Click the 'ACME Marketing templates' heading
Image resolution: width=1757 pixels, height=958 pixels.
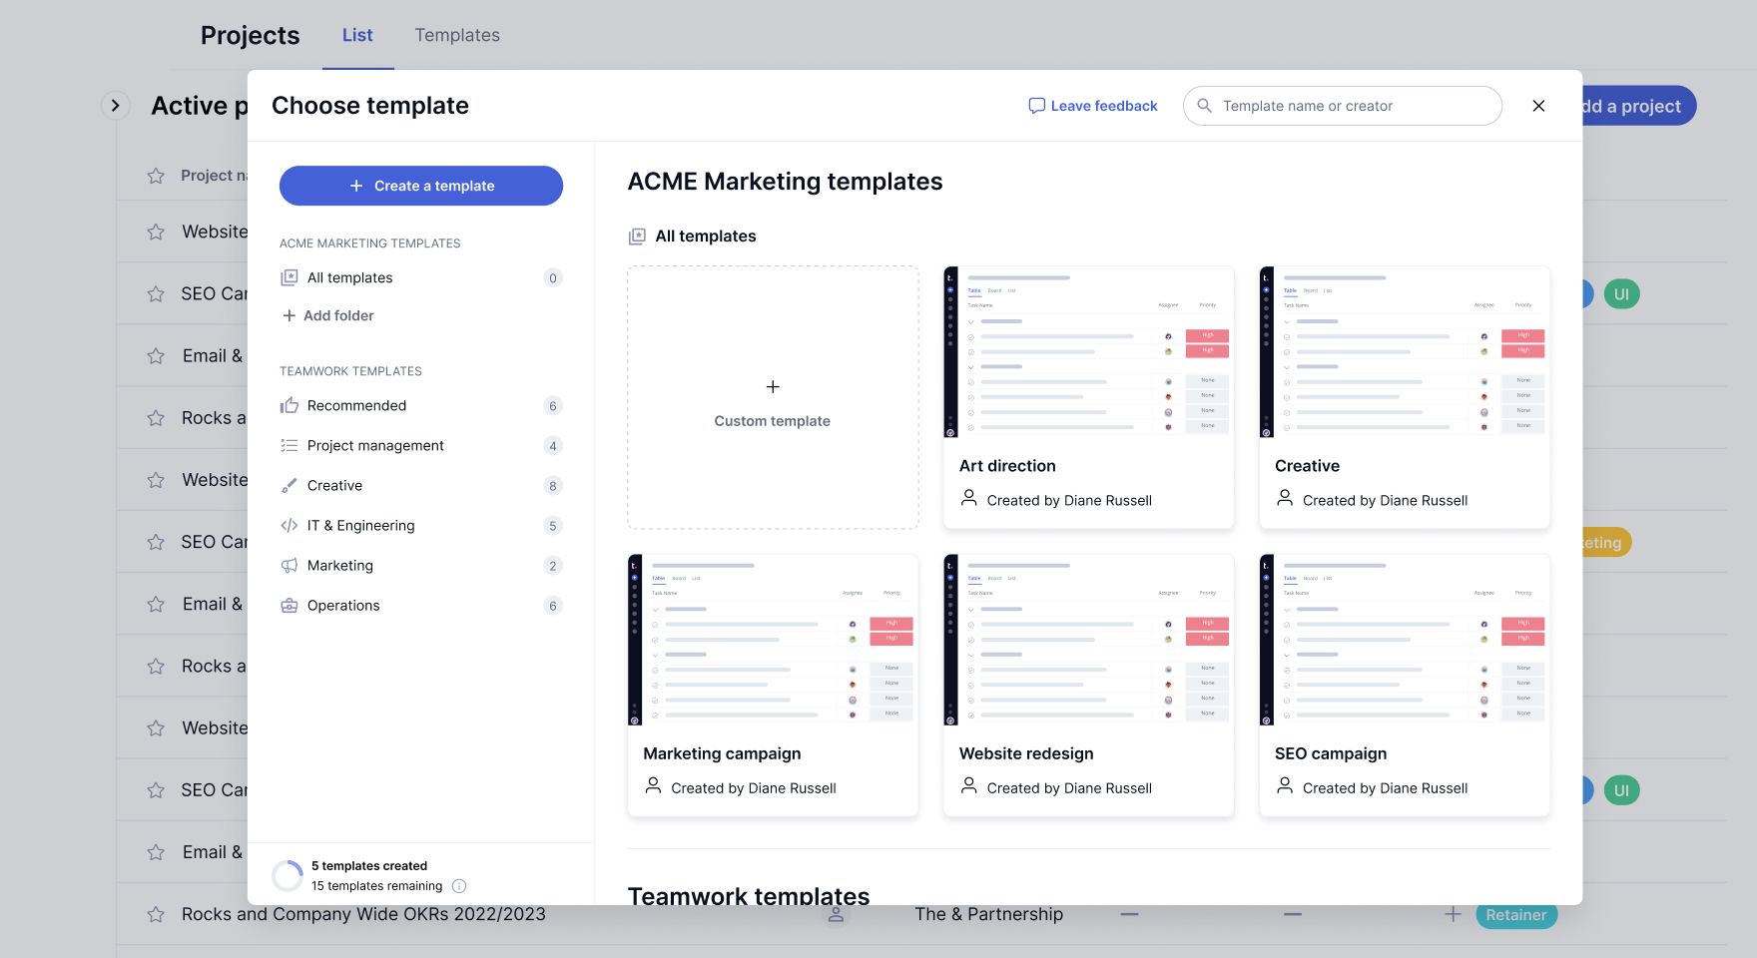click(x=786, y=182)
